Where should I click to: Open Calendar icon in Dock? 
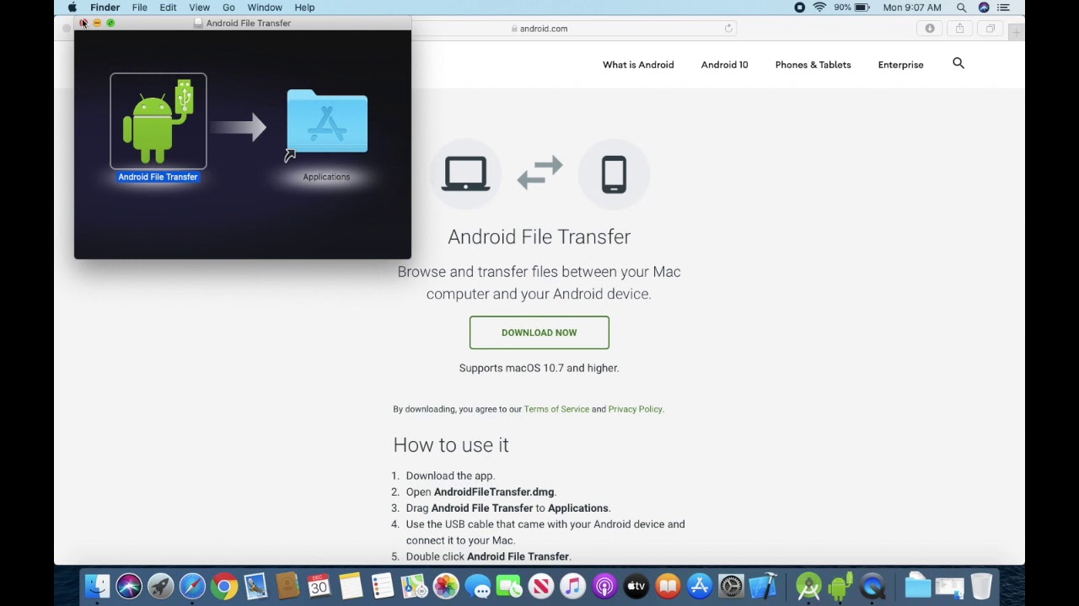coord(319,586)
